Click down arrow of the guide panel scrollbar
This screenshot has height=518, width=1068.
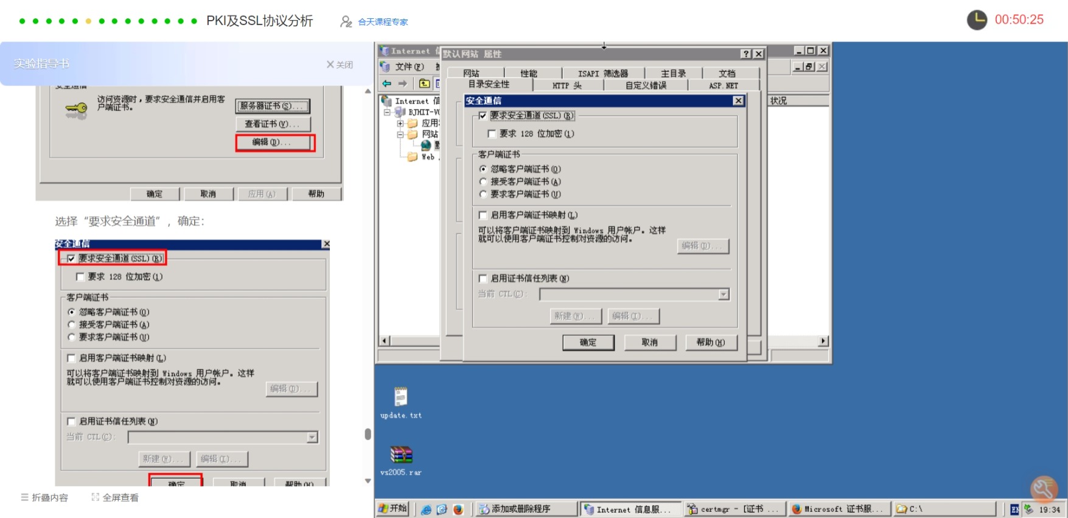368,480
